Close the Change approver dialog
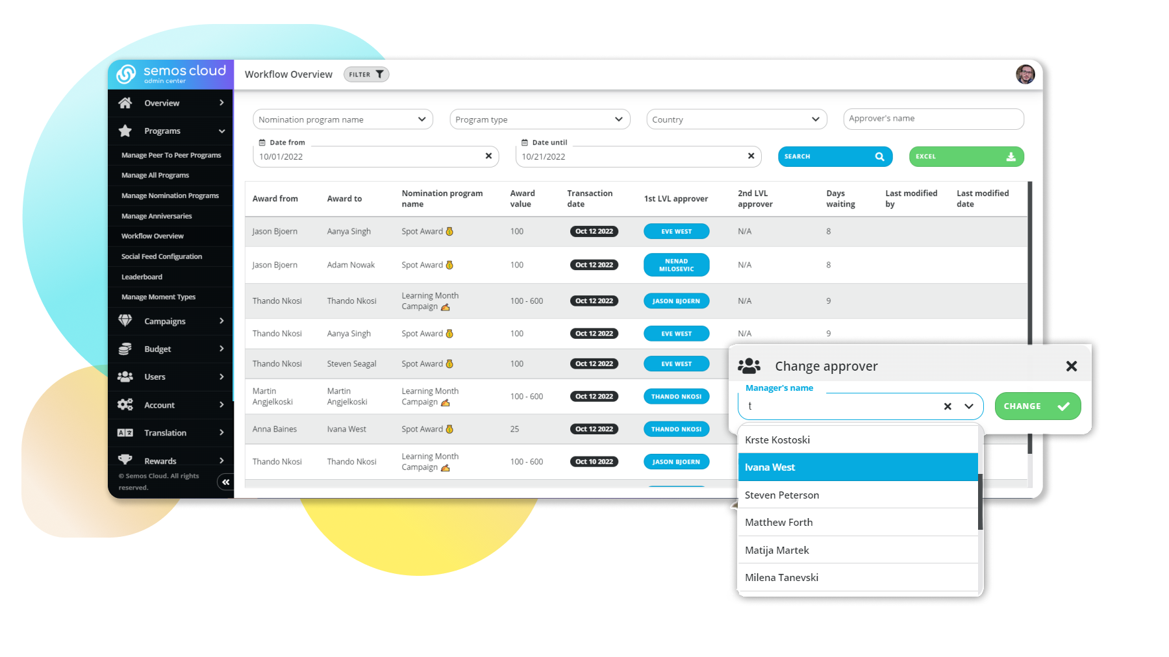Screen dimensions: 1169x657 click(1072, 366)
